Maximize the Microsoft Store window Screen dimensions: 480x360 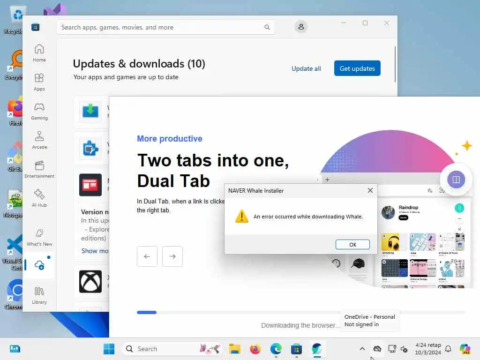tap(365, 23)
